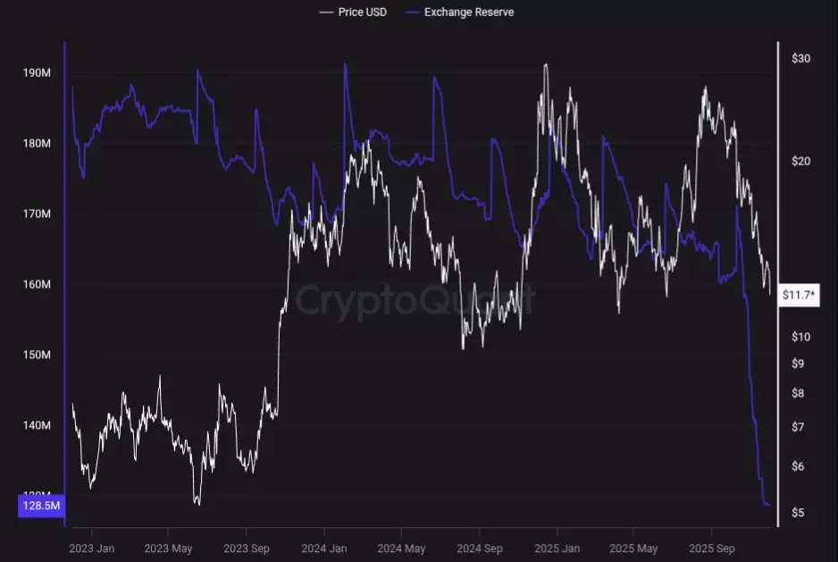Select the 2023 May date label

click(x=168, y=548)
